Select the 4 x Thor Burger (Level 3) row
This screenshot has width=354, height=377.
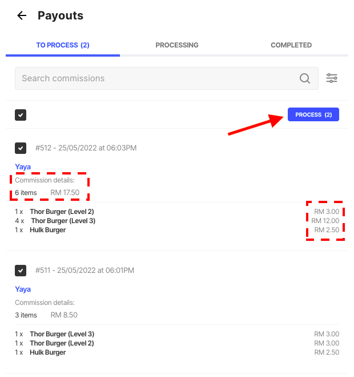(x=177, y=221)
